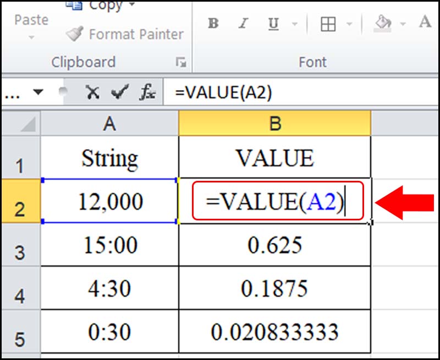The height and width of the screenshot is (360, 440).
Task: Click the 'String' header cell
Action: 109,157
